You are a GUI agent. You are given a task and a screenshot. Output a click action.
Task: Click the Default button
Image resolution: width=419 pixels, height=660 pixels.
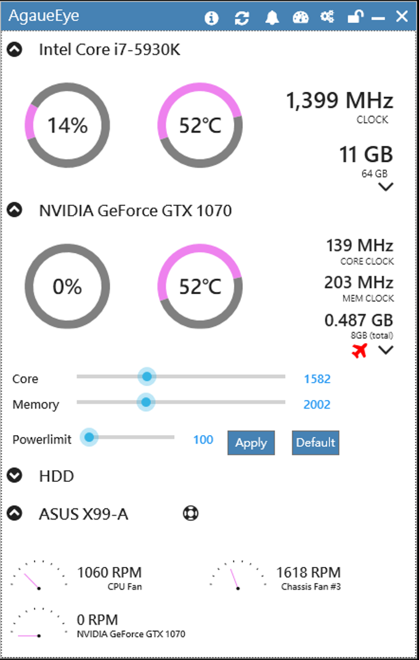315,443
